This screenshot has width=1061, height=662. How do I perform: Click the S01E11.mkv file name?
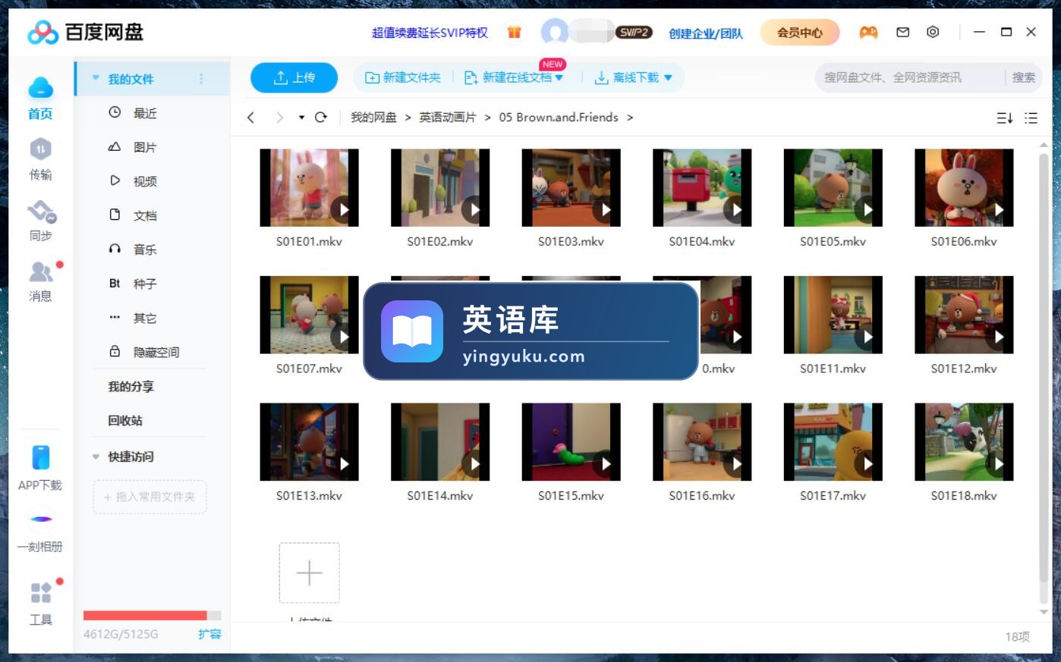pos(833,369)
